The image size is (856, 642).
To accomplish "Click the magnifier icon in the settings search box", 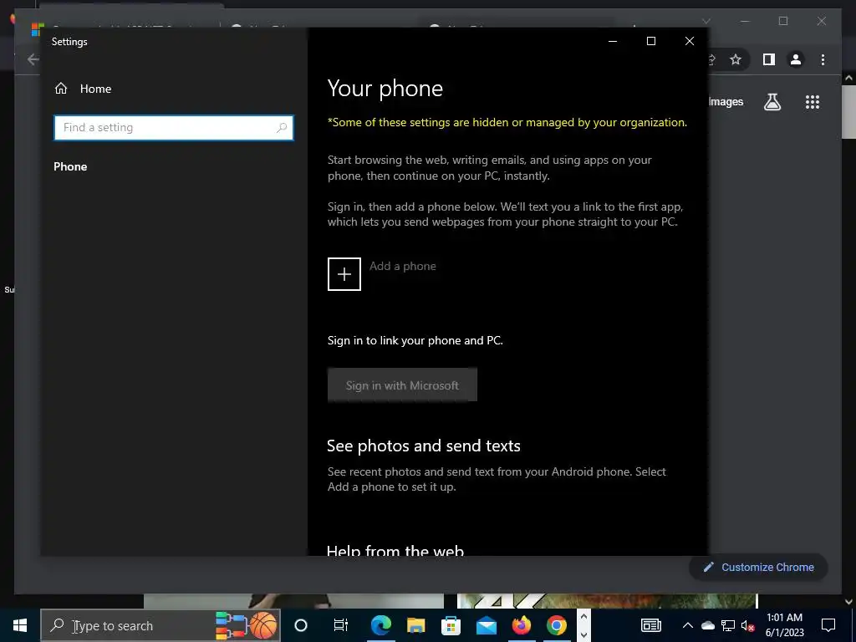I will click(282, 128).
